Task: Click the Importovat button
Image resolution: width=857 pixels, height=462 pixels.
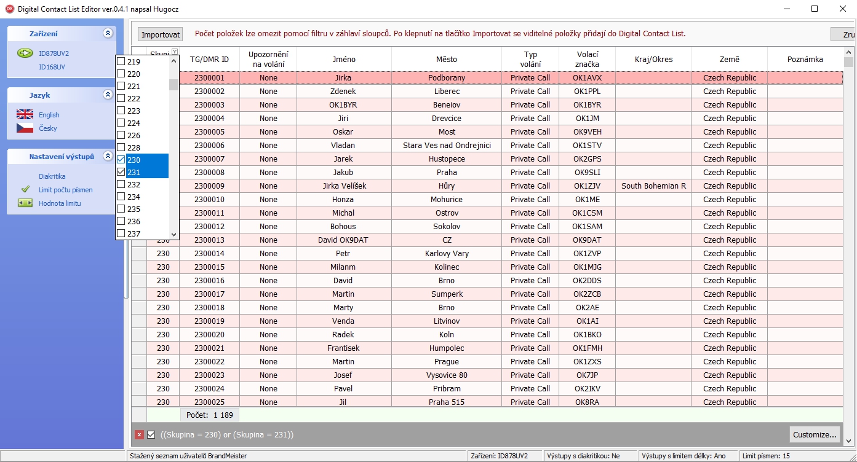Action: (x=160, y=34)
